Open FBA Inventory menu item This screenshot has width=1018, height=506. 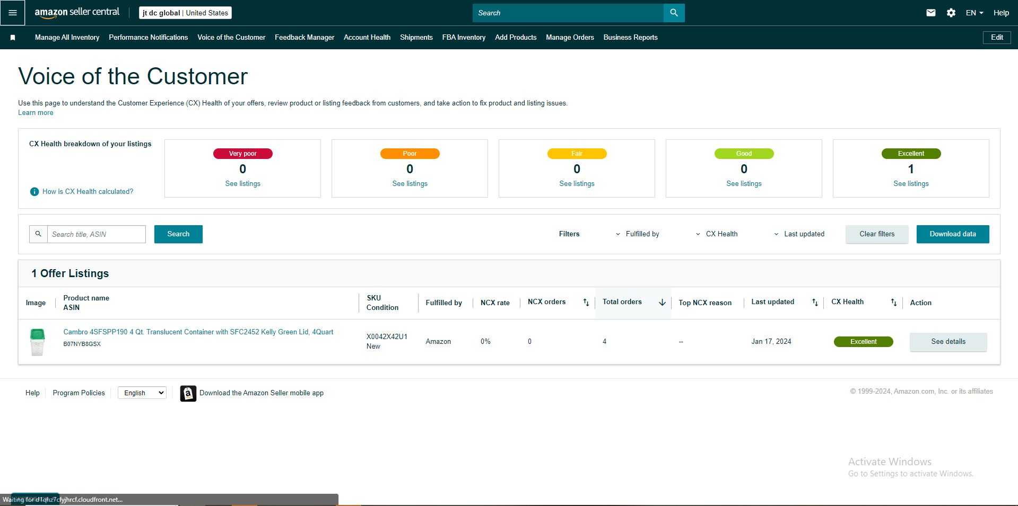tap(464, 38)
